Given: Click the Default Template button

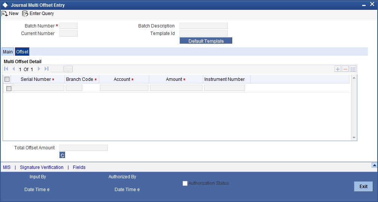Looking at the screenshot, I should coord(206,41).
